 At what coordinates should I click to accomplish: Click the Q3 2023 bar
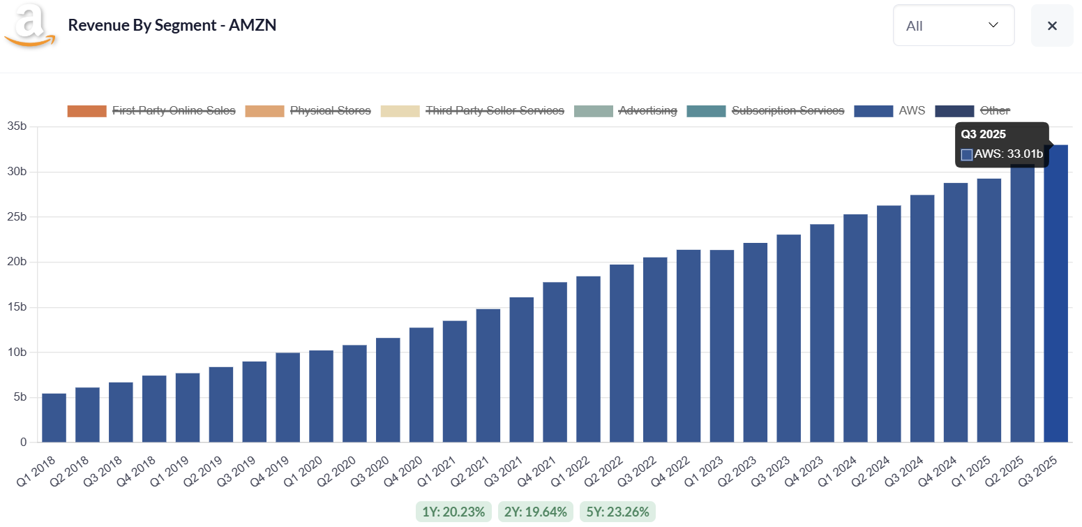[789, 338]
